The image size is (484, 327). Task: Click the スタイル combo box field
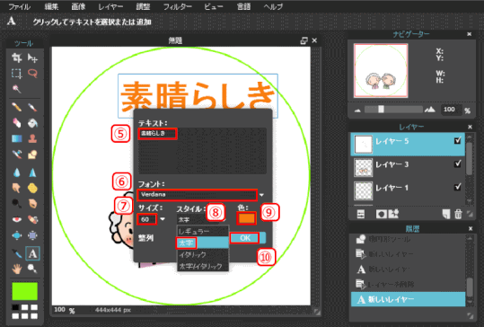(202, 219)
